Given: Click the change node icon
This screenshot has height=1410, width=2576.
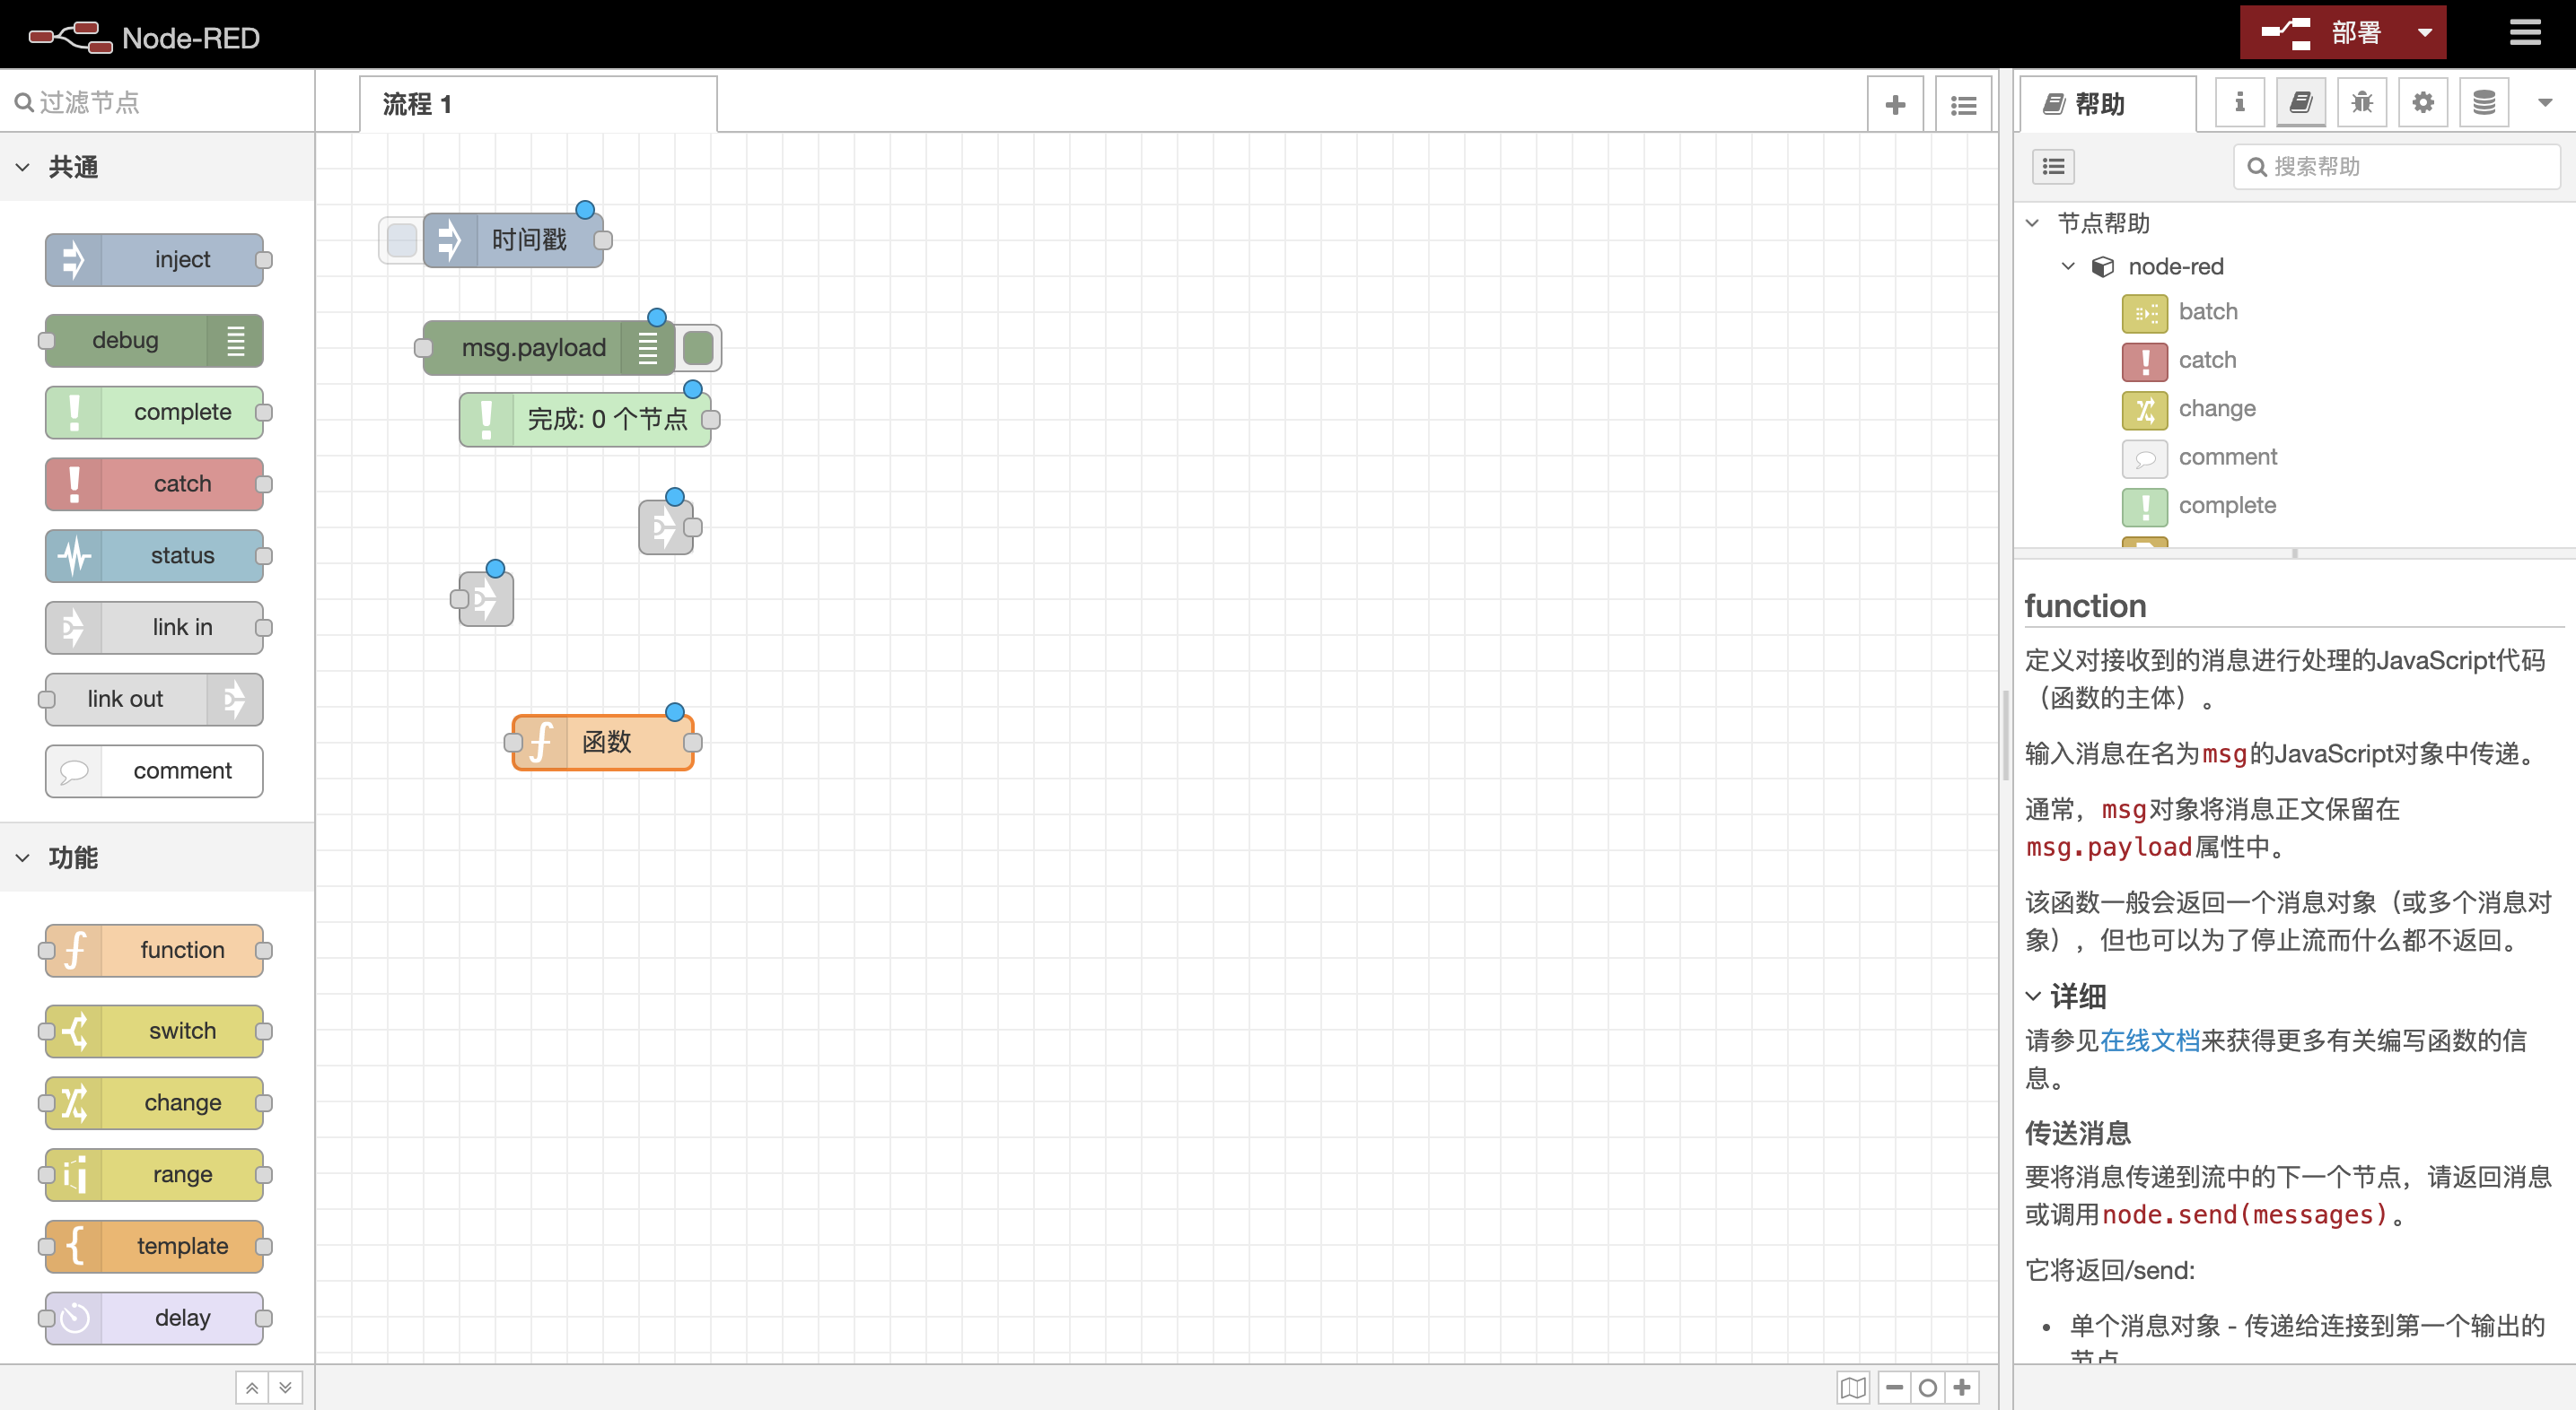Looking at the screenshot, I should point(2142,408).
